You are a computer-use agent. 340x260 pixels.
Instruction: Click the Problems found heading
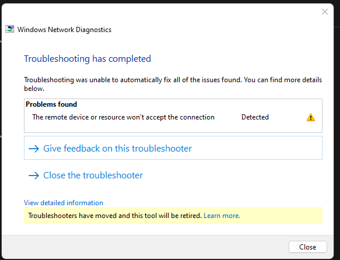[x=51, y=104]
